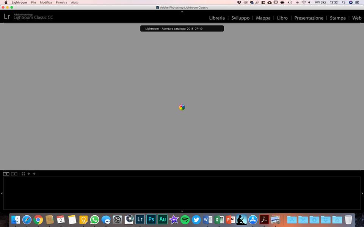Launch Adobe Audition from the dock
Screen dimensions: 364x227
coord(163,219)
